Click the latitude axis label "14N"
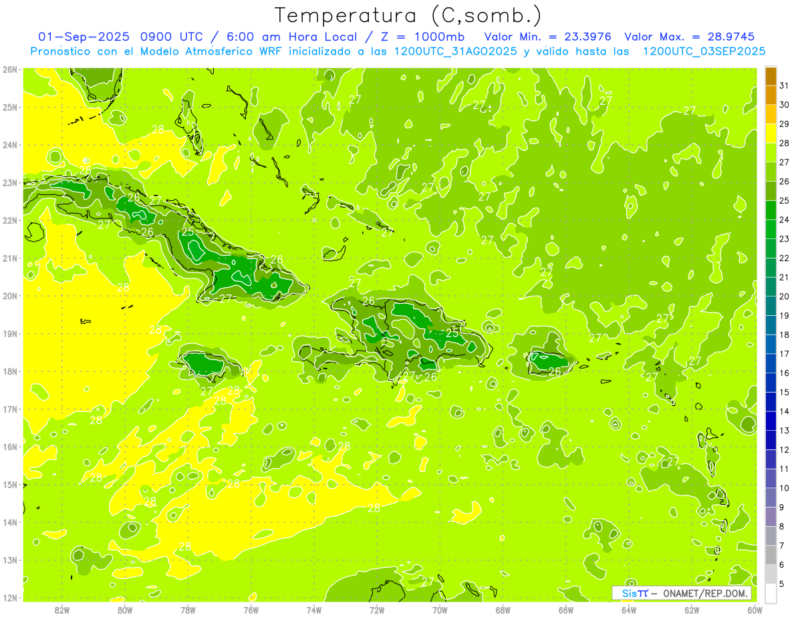This screenshot has height=619, width=802. click(x=10, y=522)
